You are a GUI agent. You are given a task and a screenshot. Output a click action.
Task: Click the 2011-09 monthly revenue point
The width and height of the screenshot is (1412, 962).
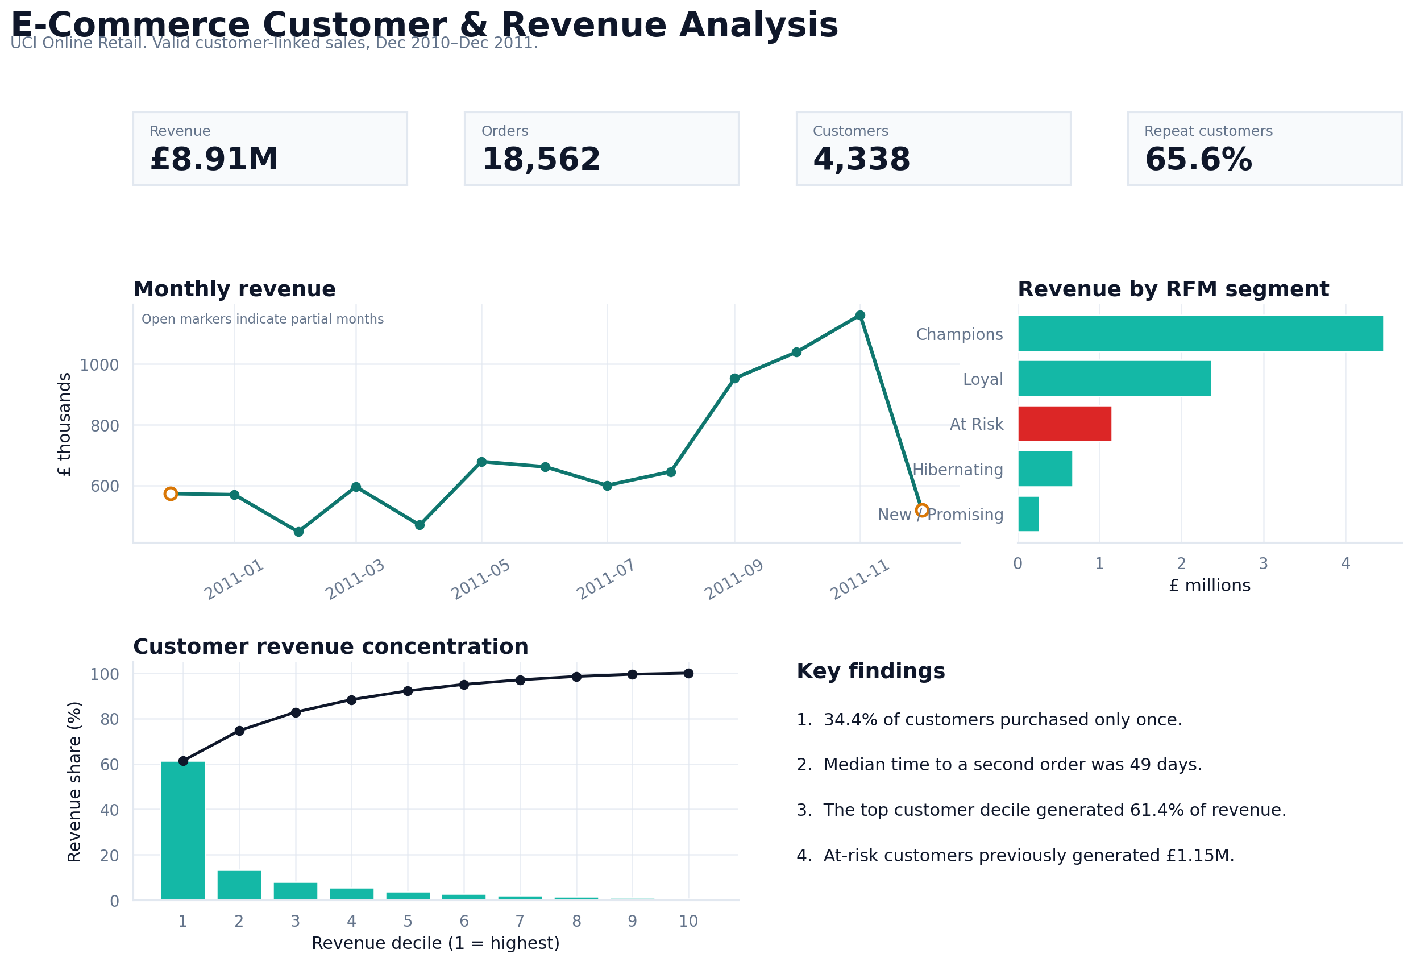(x=734, y=378)
